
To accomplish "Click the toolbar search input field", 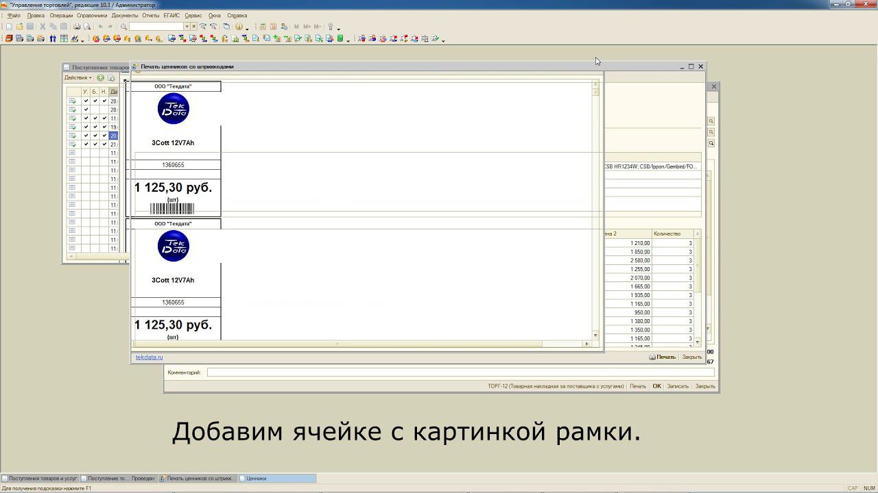I will pyautogui.click(x=156, y=27).
